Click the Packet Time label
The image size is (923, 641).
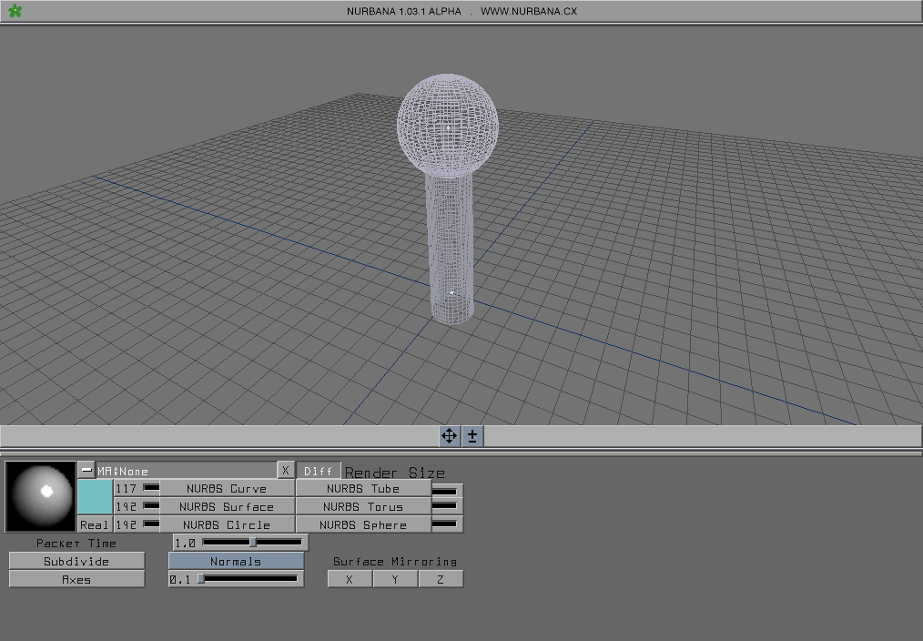pos(76,544)
